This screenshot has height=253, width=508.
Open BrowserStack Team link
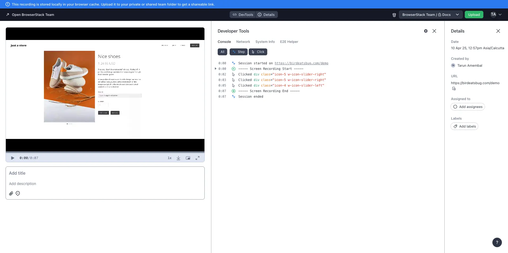click(30, 15)
